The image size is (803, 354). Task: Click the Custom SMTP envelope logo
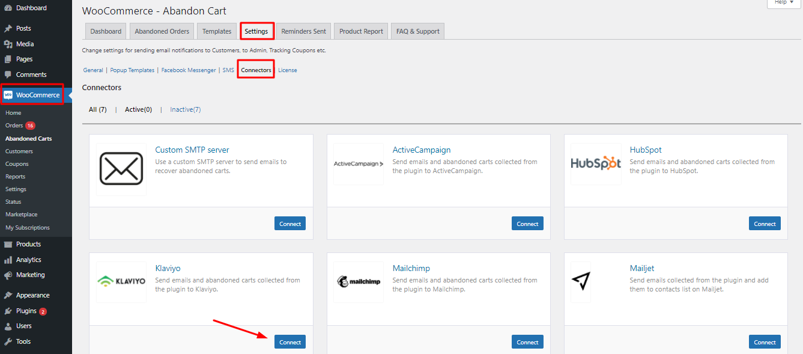(121, 168)
